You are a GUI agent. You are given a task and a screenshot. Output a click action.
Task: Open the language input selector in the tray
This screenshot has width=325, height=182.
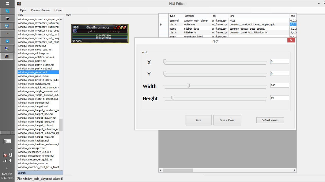coord(7,168)
